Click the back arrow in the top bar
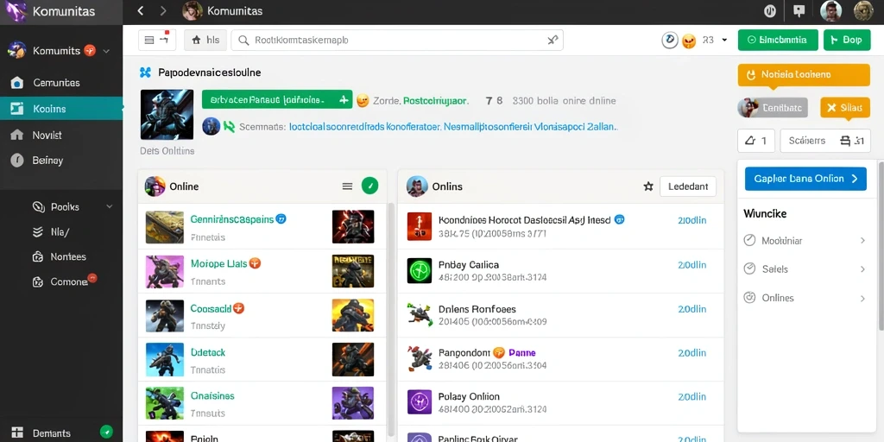This screenshot has height=442, width=884. [x=141, y=10]
